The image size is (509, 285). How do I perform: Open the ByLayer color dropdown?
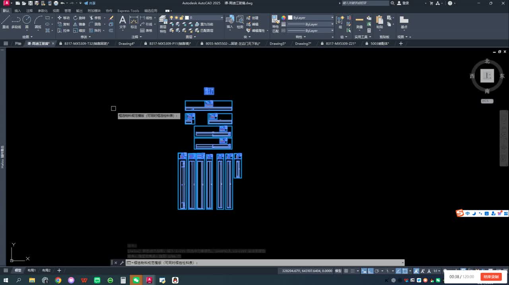pyautogui.click(x=311, y=18)
